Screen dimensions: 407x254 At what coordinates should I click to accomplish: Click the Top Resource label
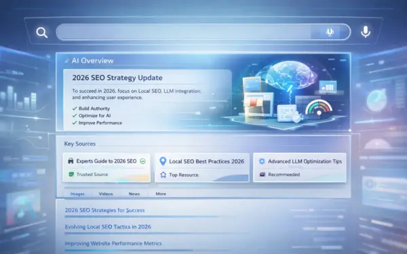click(x=184, y=175)
